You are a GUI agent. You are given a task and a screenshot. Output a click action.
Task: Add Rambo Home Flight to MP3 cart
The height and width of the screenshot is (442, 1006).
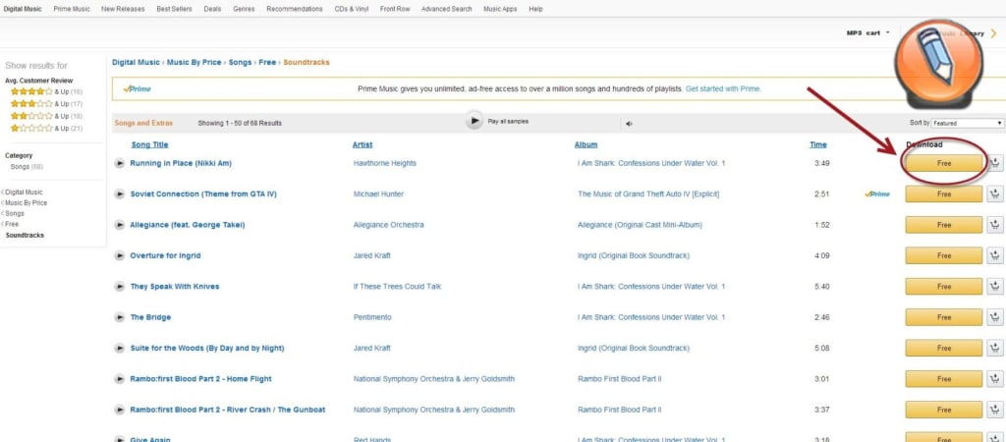click(995, 378)
